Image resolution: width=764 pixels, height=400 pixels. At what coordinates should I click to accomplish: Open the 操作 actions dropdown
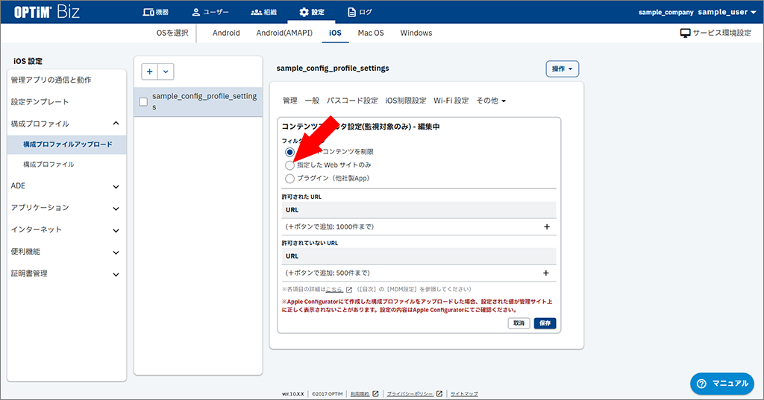click(x=563, y=69)
